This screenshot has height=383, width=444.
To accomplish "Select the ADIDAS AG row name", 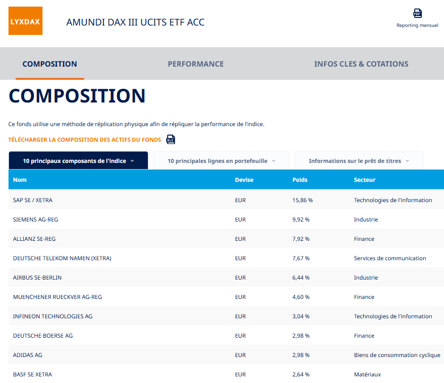I will click(x=27, y=355).
